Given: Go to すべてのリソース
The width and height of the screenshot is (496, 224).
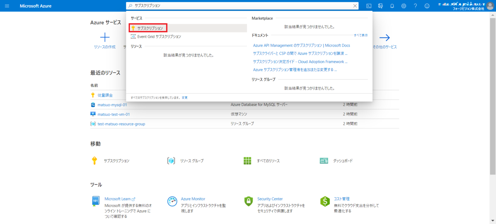Looking at the screenshot, I should 268,160.
